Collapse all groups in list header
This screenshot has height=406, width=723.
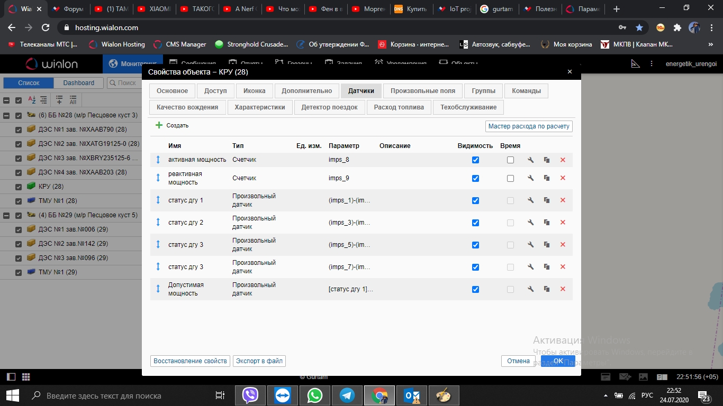click(7, 100)
